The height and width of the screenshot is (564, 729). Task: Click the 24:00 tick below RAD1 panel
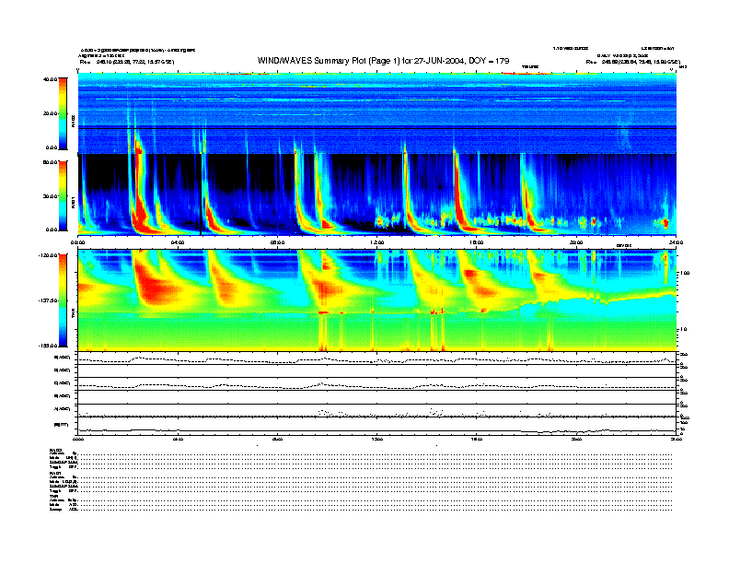[x=675, y=241]
